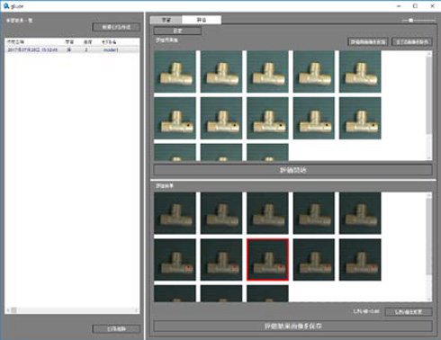Click the results panel vertical scrollbar
Viewport: 441px width, 340px height.
pos(429,247)
